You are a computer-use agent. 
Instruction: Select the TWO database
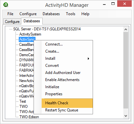tap(24, 107)
